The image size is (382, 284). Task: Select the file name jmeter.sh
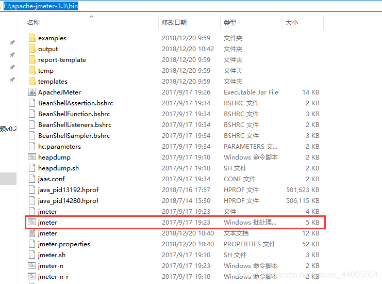52,255
